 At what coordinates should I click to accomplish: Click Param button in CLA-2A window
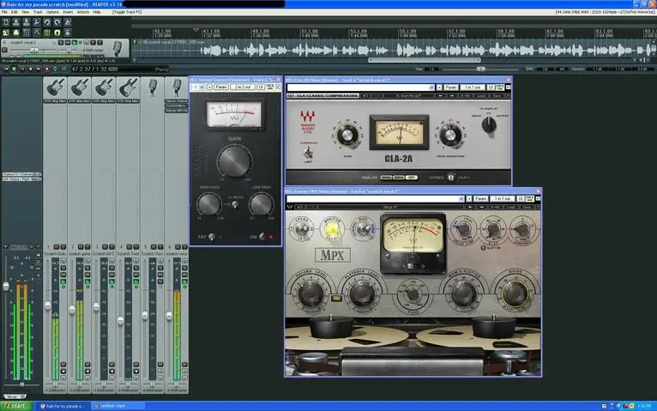[x=451, y=88]
